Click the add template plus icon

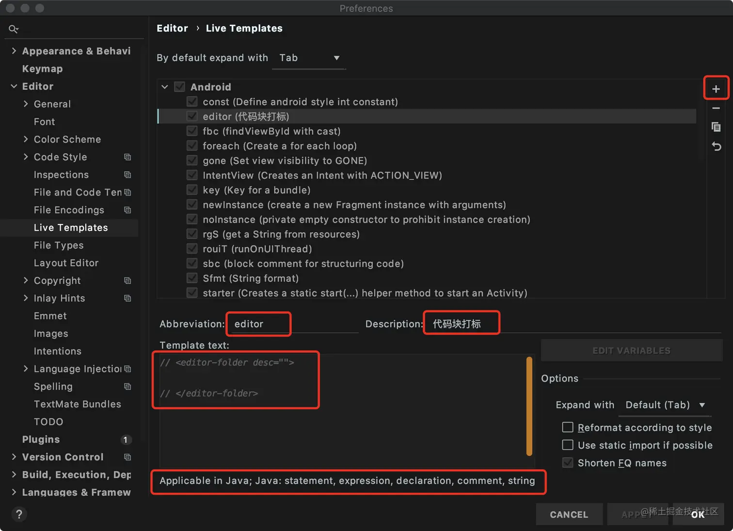716,89
